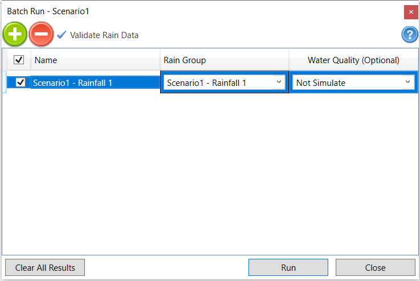Click the Water Quality (Optional) column header
The width and height of the screenshot is (420, 281).
click(353, 60)
